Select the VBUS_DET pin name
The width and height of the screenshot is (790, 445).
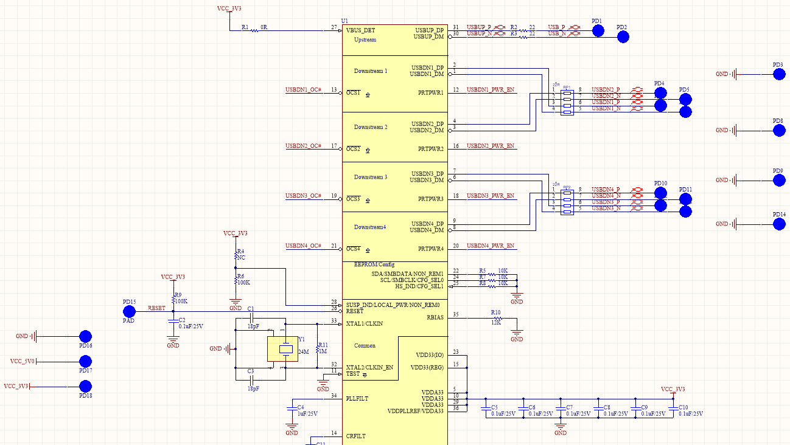click(360, 30)
